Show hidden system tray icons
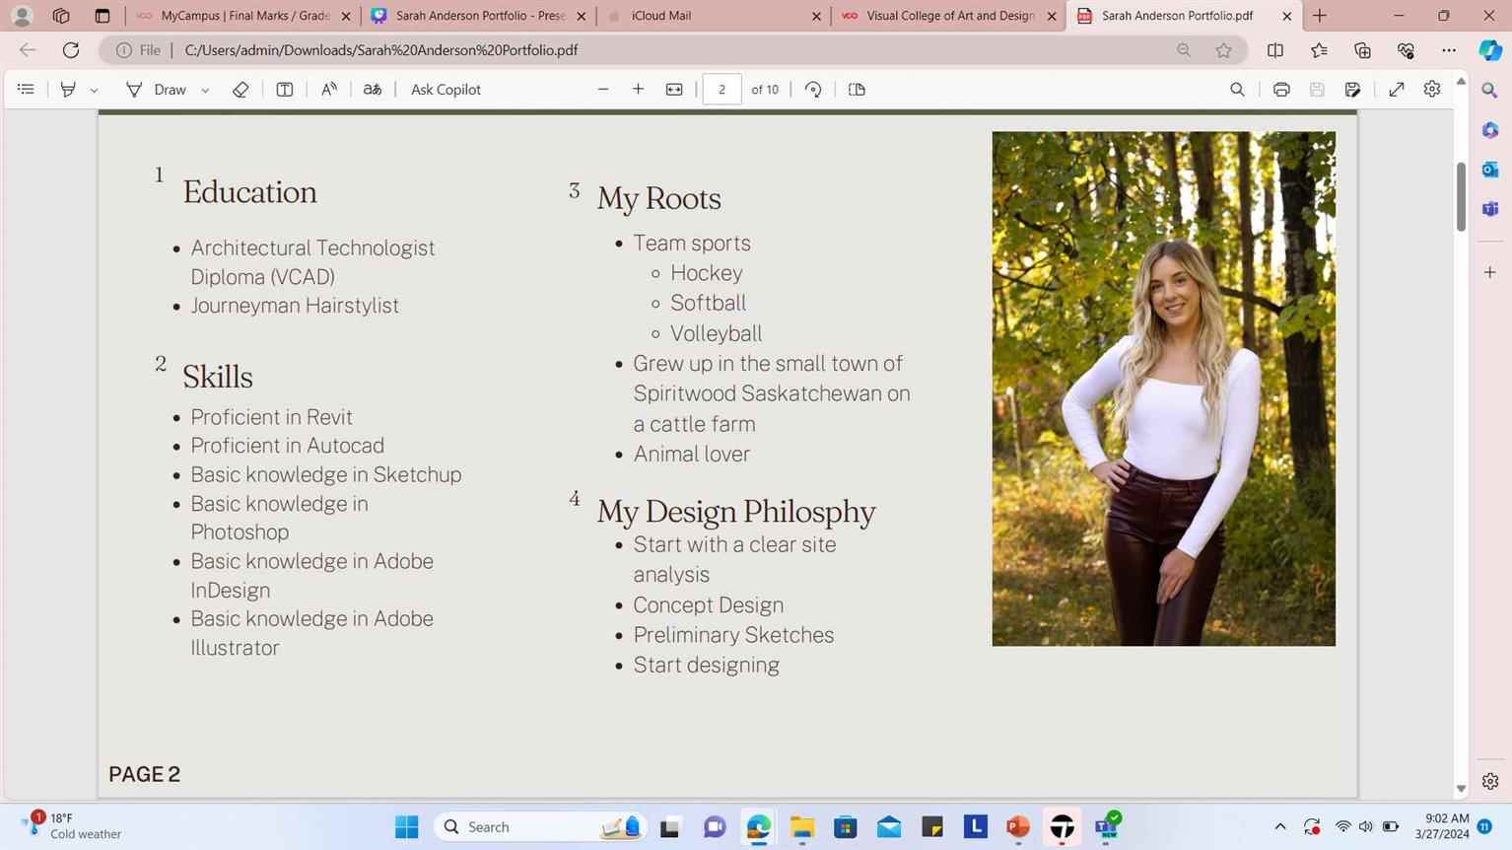 (1279, 826)
